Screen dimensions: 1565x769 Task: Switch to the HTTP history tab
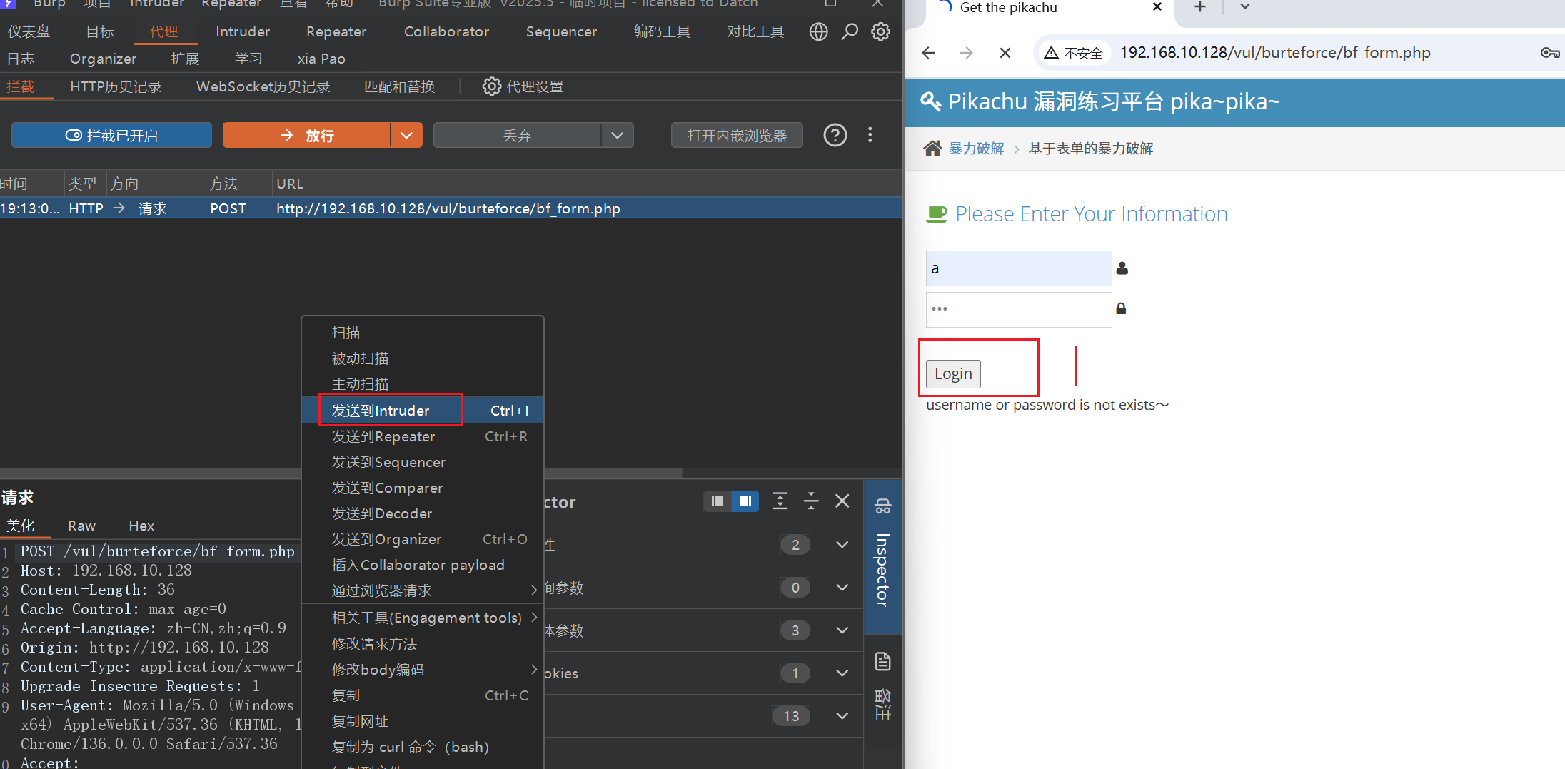[x=116, y=86]
